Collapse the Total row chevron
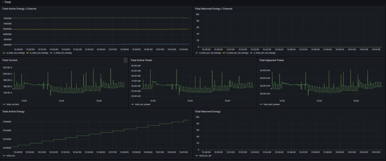 tap(3, 2)
